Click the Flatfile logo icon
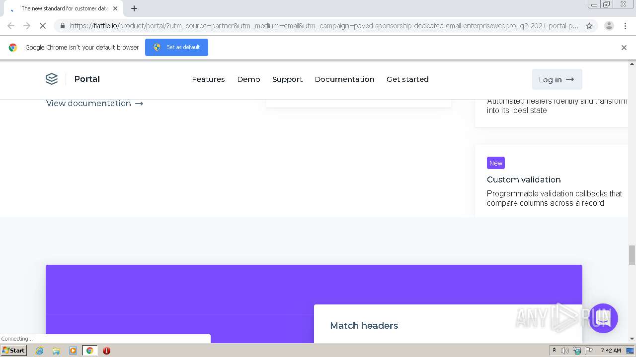636x357 pixels. [52, 79]
